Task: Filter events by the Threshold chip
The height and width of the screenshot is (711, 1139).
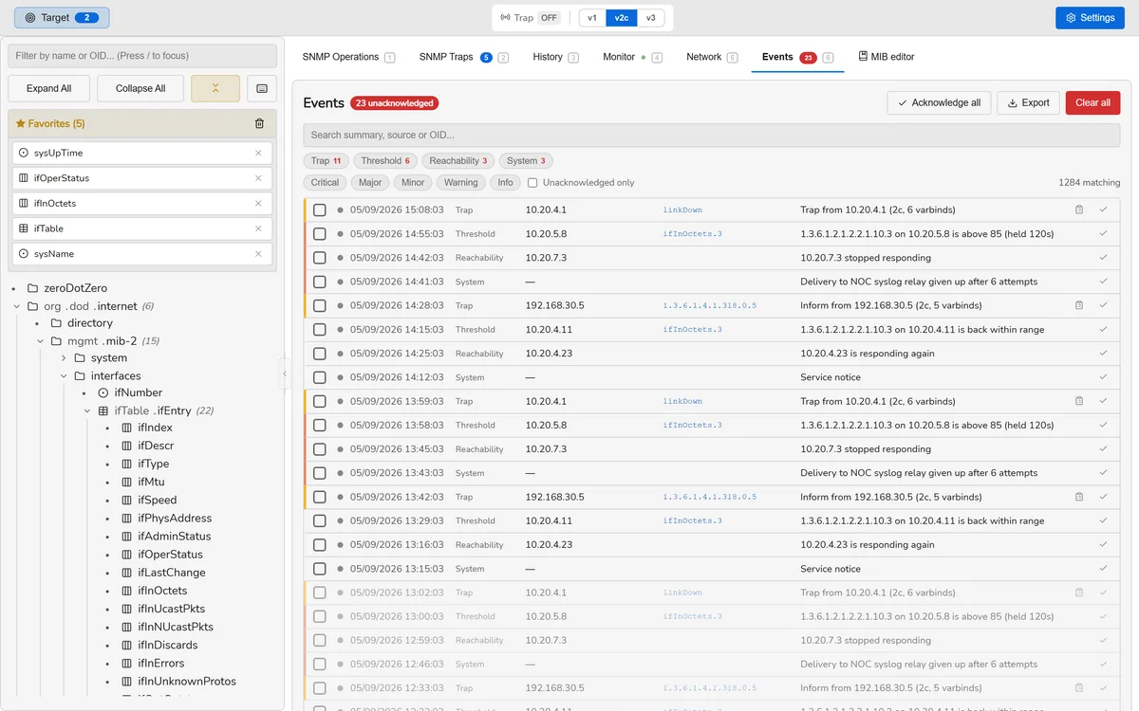Action: (385, 161)
